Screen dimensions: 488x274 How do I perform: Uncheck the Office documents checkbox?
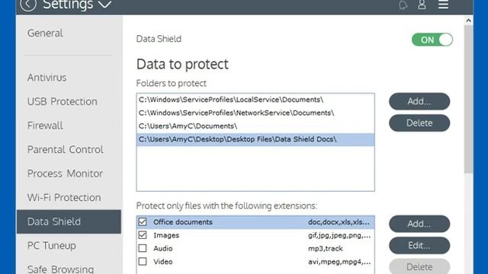(143, 221)
